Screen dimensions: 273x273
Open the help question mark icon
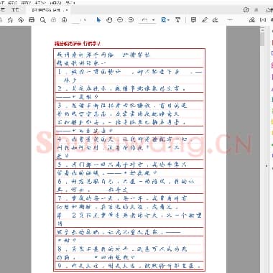[x=246, y=10]
